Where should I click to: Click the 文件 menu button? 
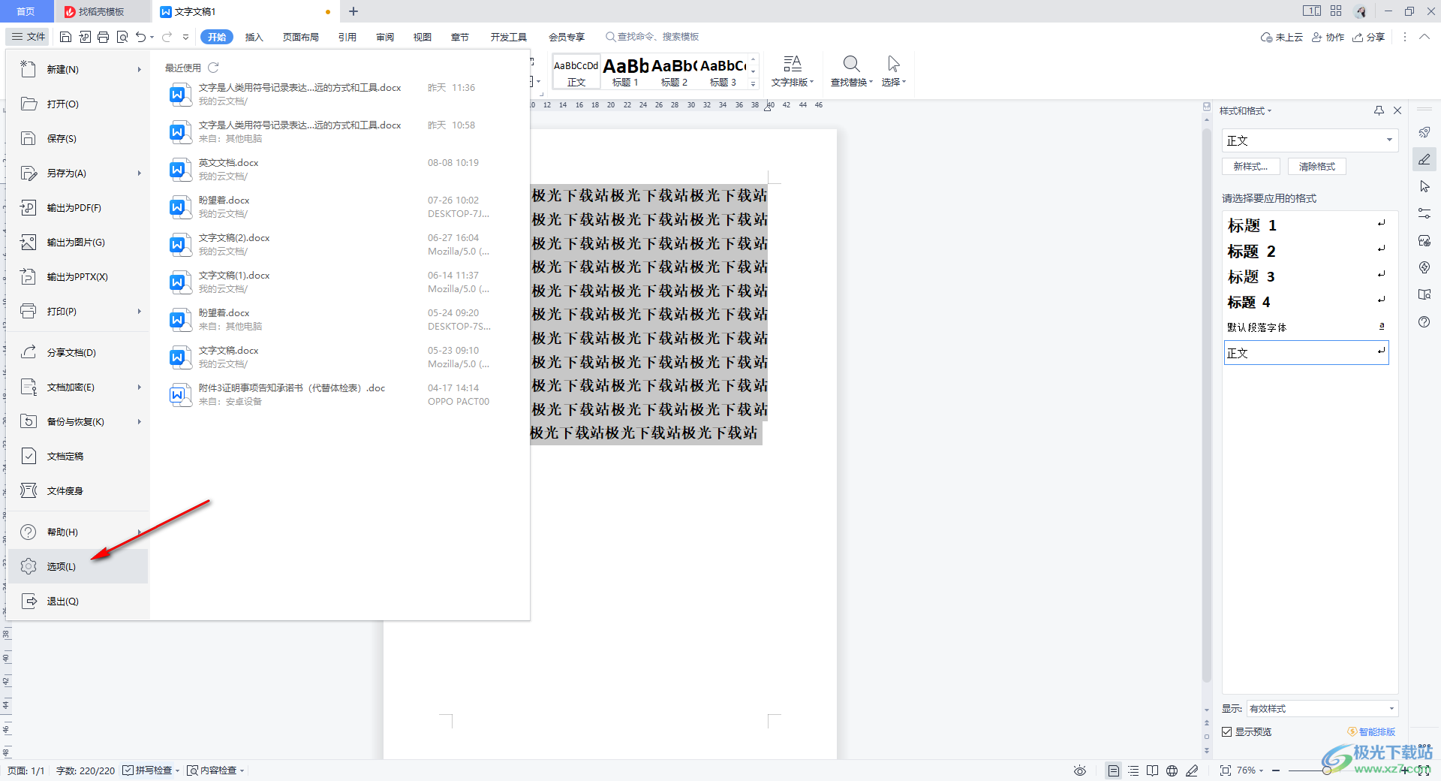29,37
